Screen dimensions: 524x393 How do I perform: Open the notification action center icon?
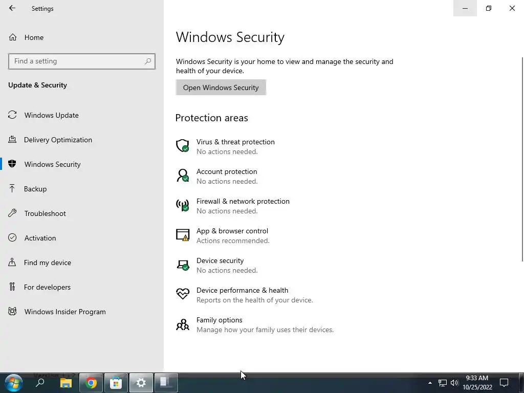(x=504, y=383)
